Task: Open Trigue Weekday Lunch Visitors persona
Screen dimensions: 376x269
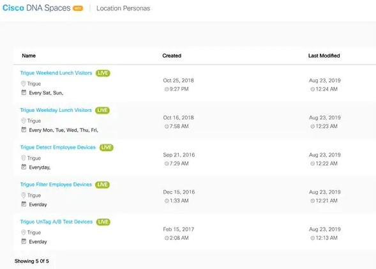Action: (56, 110)
